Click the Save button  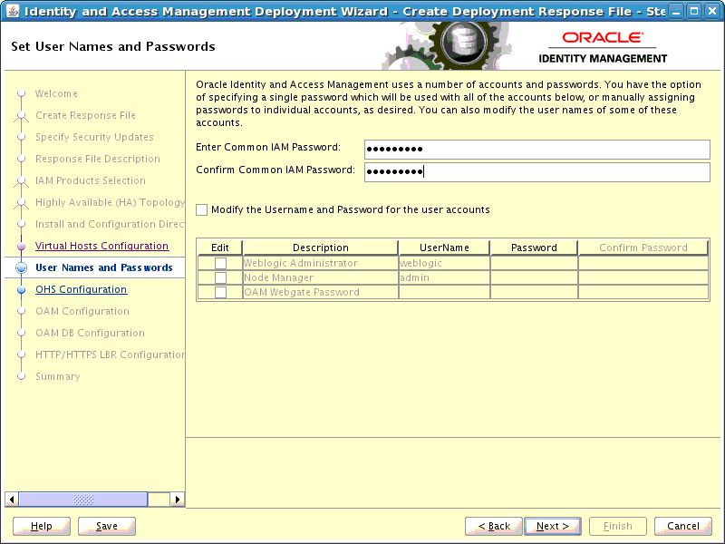coord(107,526)
